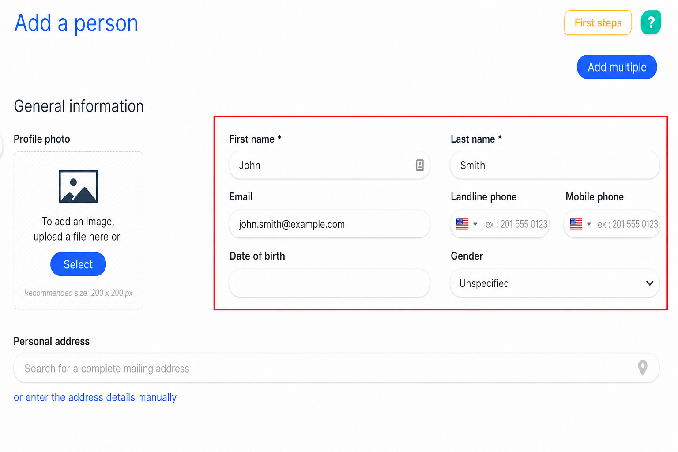Image resolution: width=678 pixels, height=452 pixels.
Task: Click Select to upload a profile photo
Action: [78, 264]
